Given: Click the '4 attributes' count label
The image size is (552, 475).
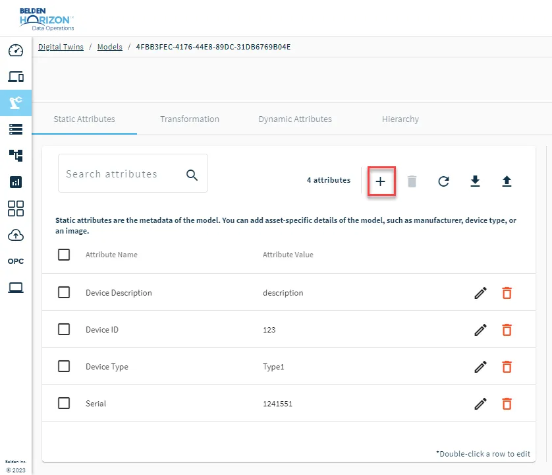Looking at the screenshot, I should pyautogui.click(x=329, y=180).
